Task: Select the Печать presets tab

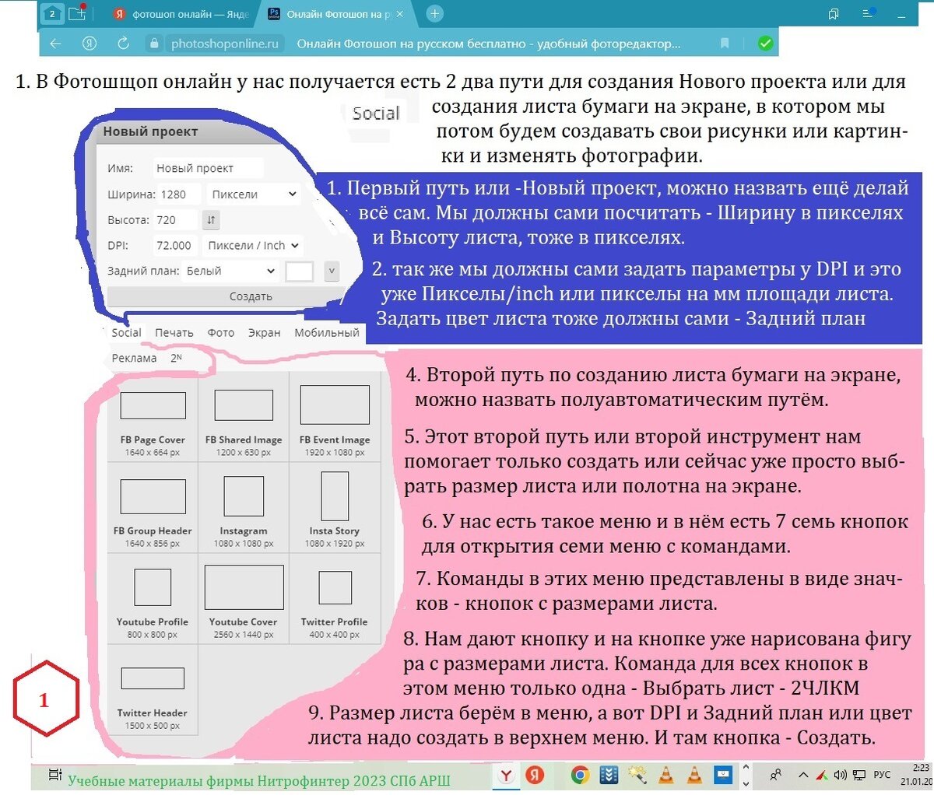Action: coord(174,332)
